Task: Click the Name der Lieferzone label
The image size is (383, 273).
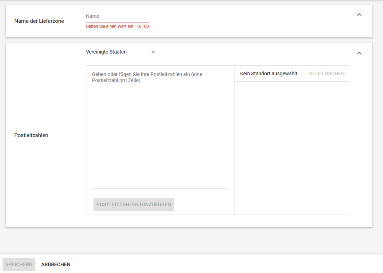Action: [x=39, y=21]
